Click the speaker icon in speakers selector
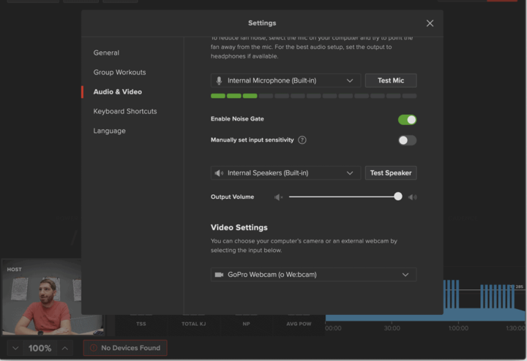Image resolution: width=527 pixels, height=361 pixels. click(x=219, y=173)
